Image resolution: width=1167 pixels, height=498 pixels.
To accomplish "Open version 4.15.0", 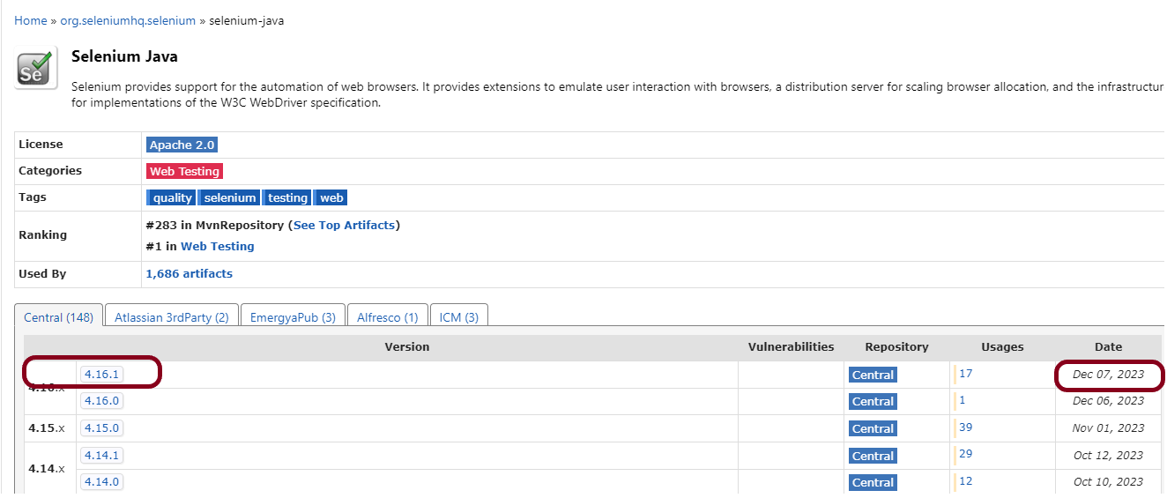I will 101,428.
